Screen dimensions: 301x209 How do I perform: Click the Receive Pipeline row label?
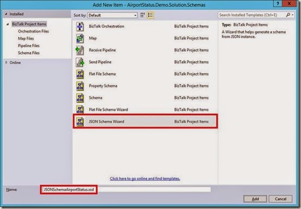click(x=102, y=50)
